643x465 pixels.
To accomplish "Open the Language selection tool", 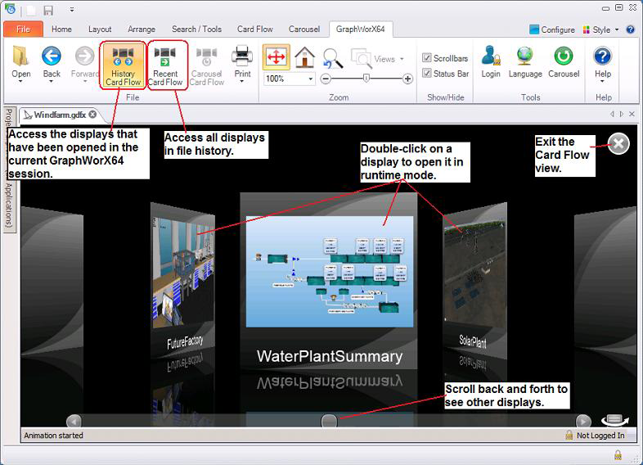I will click(527, 63).
